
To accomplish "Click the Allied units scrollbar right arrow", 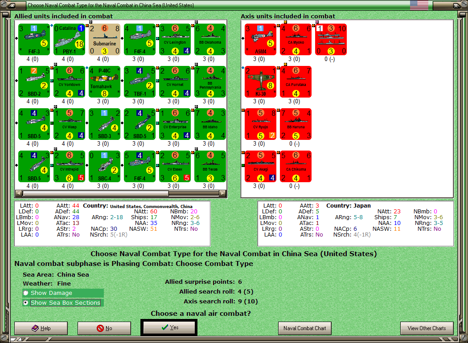I will tap(223, 193).
